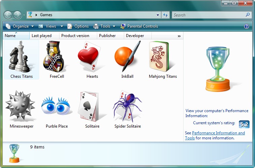The image size is (255, 168).
Task: Close the Games window
Action: (246, 3)
